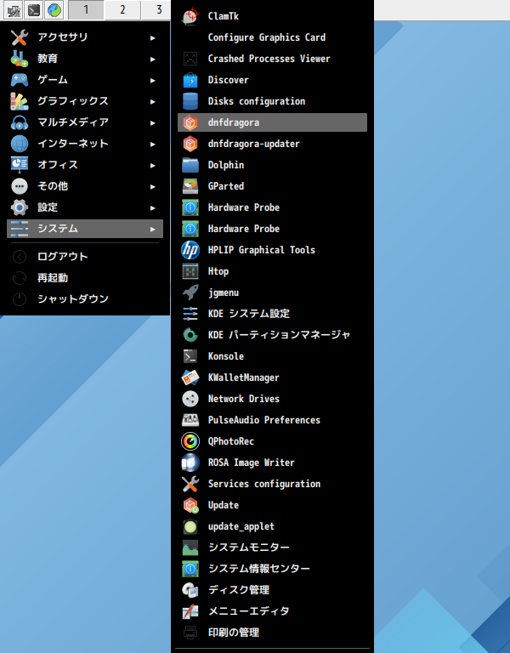
Task: Click the dnfdragora-updater icon
Action: (190, 144)
